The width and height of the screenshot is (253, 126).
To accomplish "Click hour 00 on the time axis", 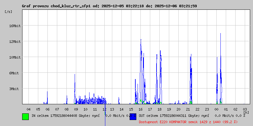I will pos(217,109).
